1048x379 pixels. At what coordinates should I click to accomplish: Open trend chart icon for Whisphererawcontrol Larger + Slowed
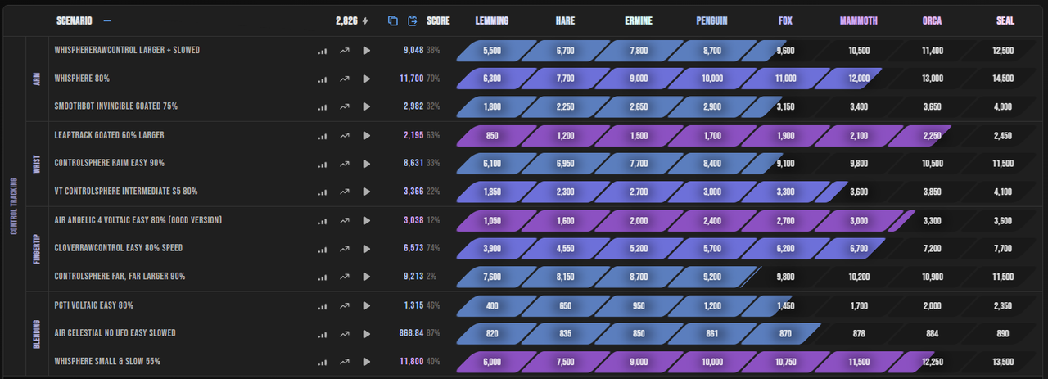pyautogui.click(x=345, y=51)
